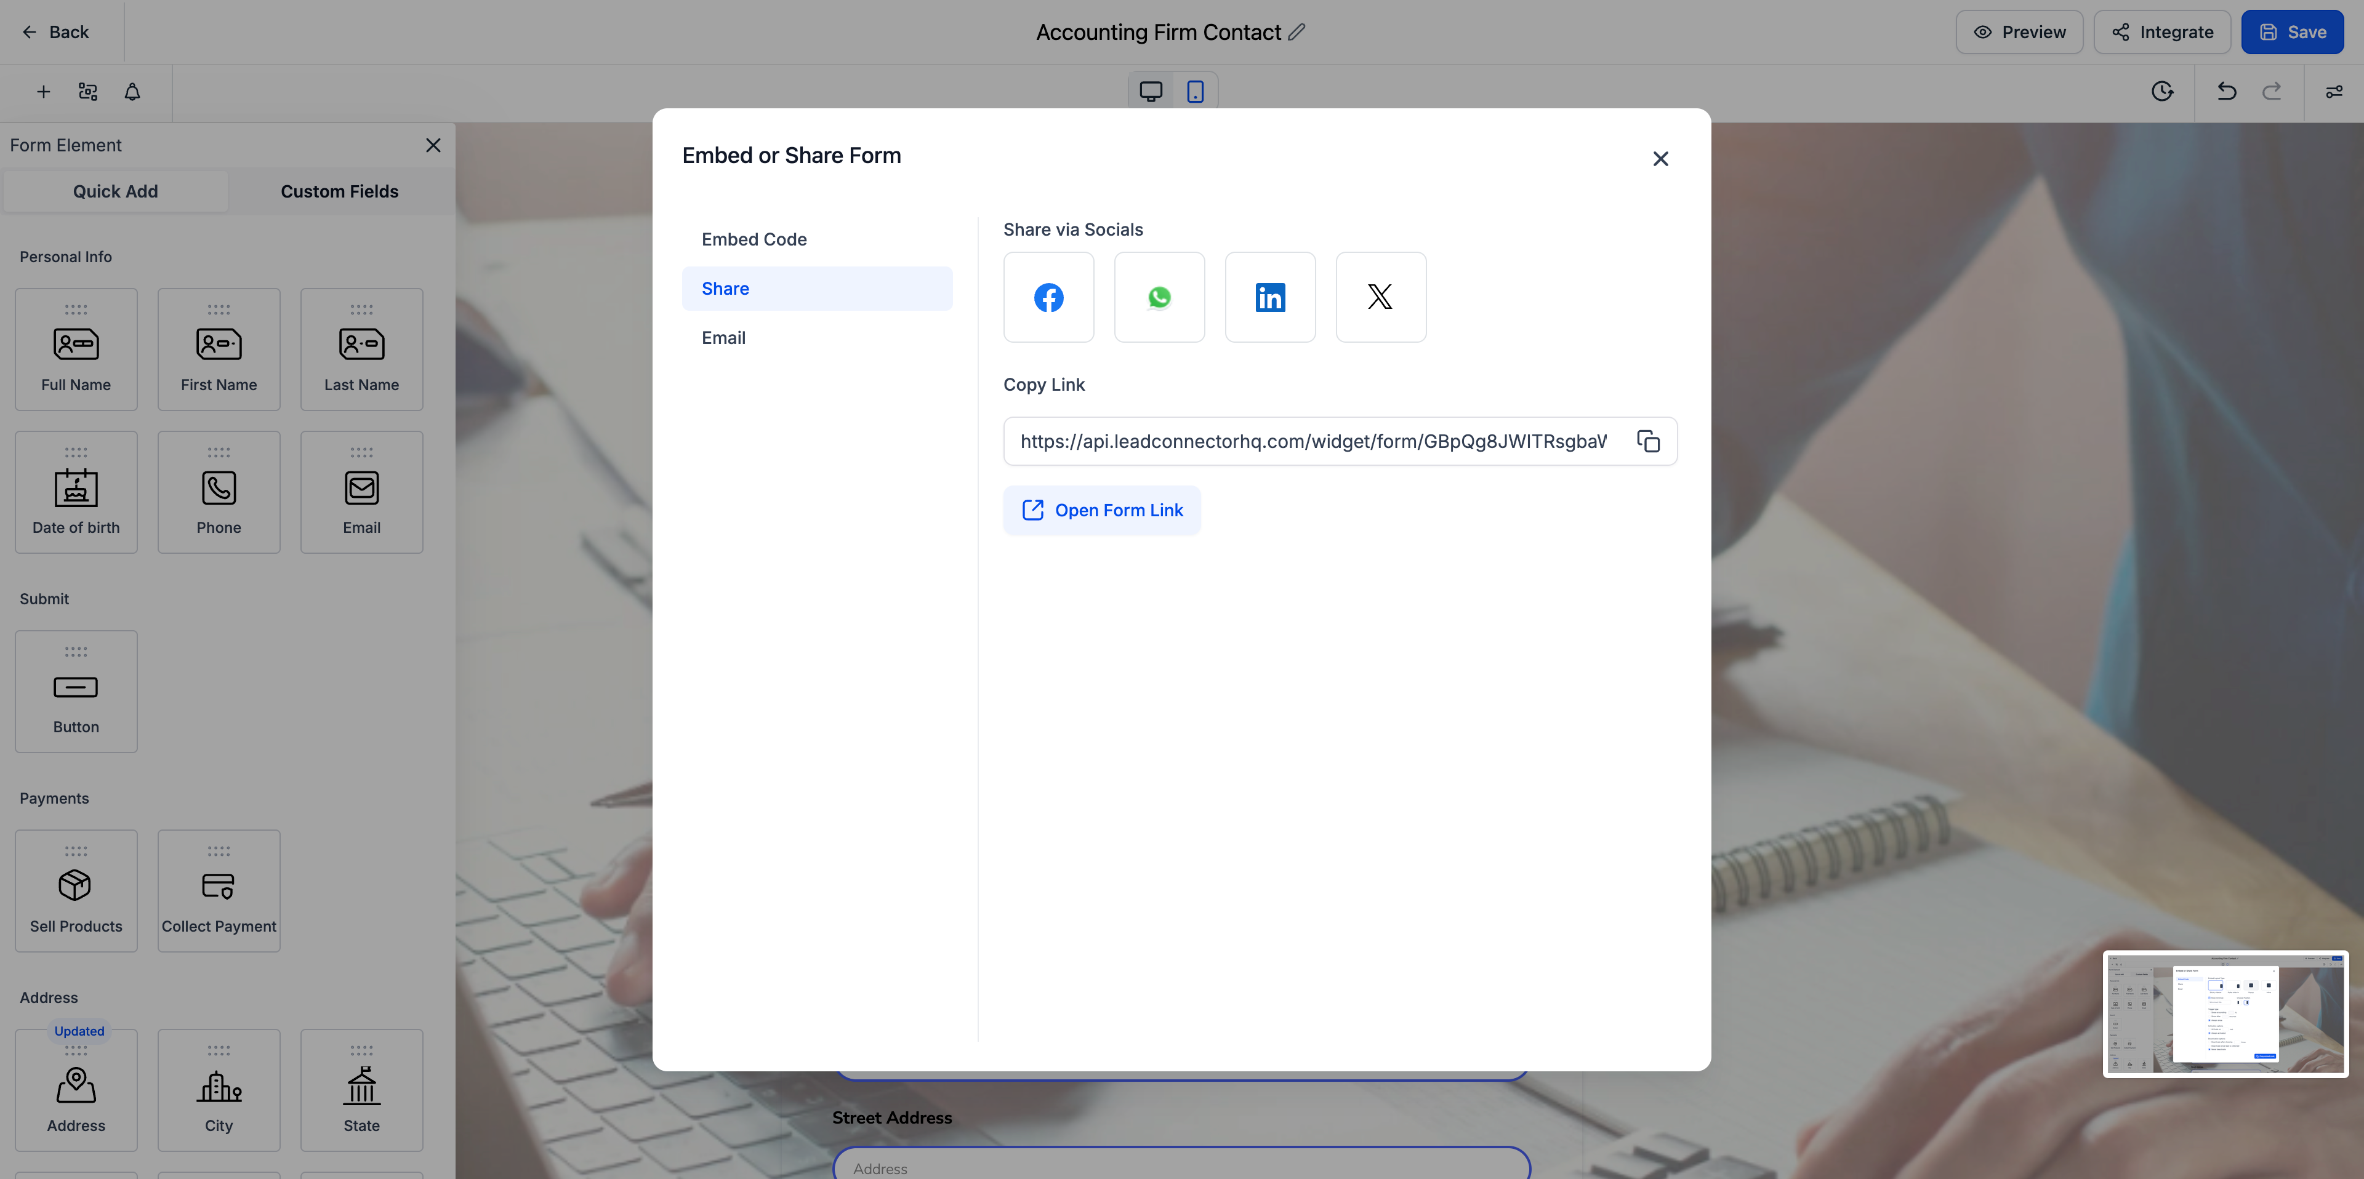Click the Share via Socials heading
The height and width of the screenshot is (1179, 2364).
click(1073, 230)
